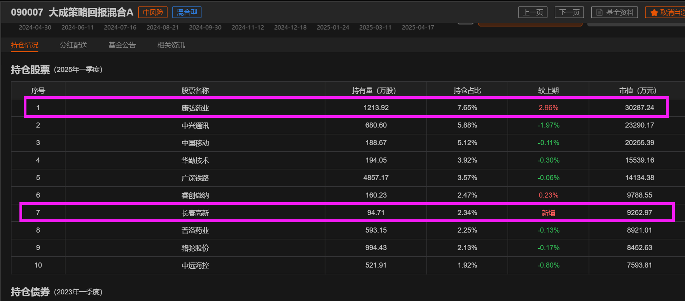Click the 持仓占比 column header
The width and height of the screenshot is (685, 301).
(x=467, y=91)
